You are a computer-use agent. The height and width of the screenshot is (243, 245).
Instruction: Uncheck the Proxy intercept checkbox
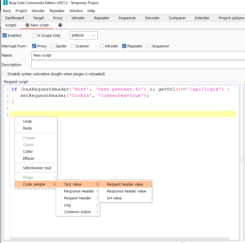(x=34, y=46)
